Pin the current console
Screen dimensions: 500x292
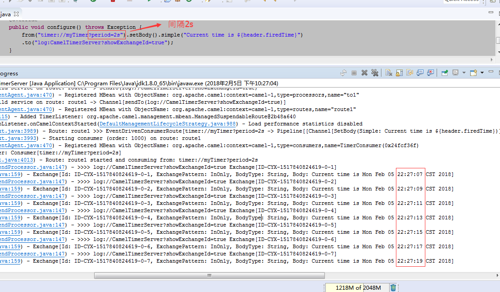click(444, 73)
